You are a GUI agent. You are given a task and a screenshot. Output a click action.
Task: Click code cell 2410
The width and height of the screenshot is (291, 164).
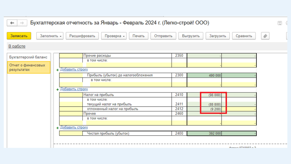click(x=179, y=95)
